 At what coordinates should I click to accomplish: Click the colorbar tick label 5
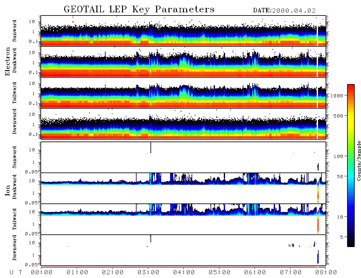(342, 237)
